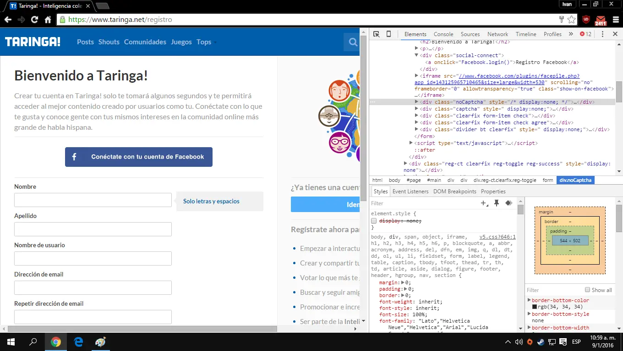The width and height of the screenshot is (623, 351).
Task: Open the Chrome hamburger menu
Action: 615,20
